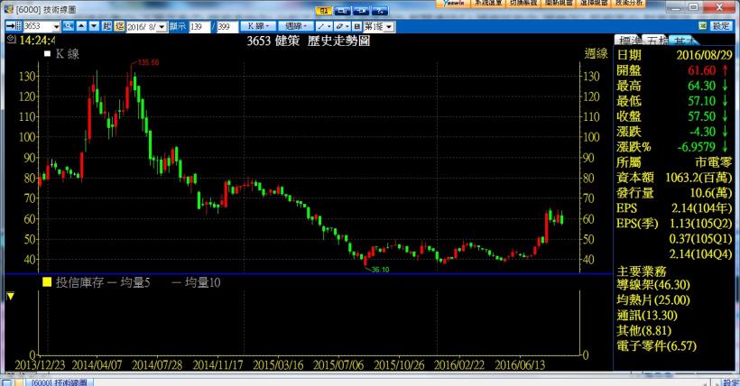Click the first small icon on bottom bar
740x386 pixels.
tap(6, 382)
